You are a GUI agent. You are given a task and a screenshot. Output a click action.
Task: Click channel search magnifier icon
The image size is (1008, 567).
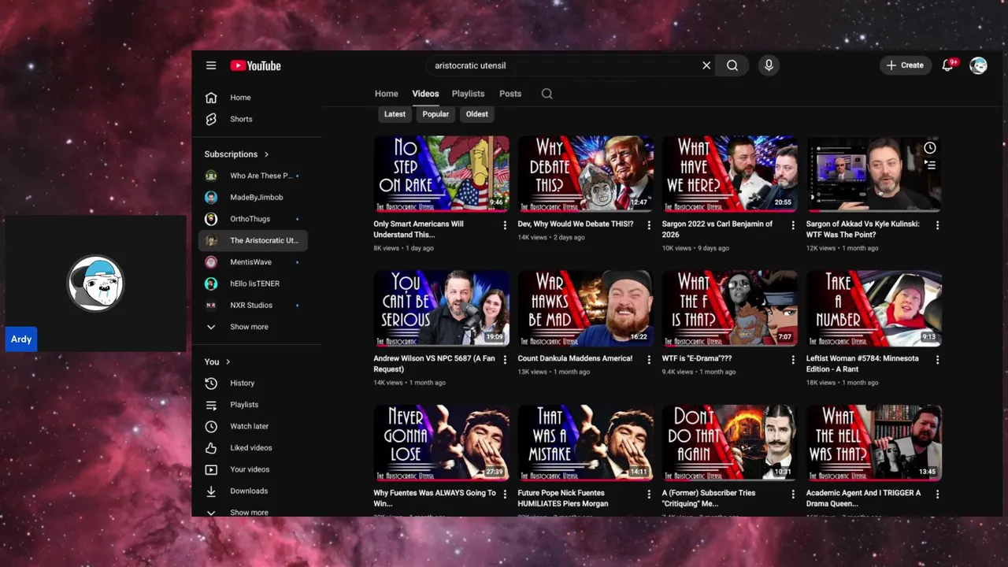tap(547, 94)
